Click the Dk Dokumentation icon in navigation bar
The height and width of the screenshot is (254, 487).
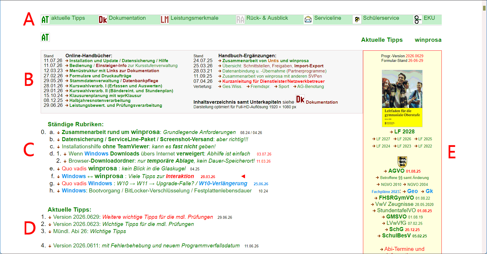coord(103,19)
